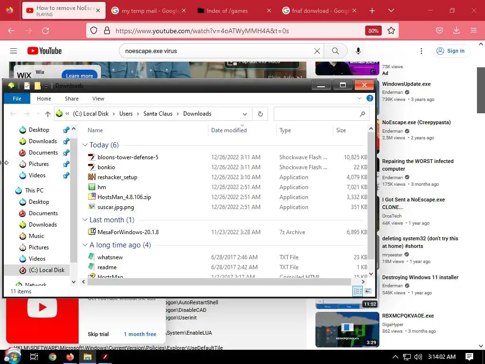Open the View ribbon tab
Image resolution: width=485 pixels, height=364 pixels.
coord(98,99)
